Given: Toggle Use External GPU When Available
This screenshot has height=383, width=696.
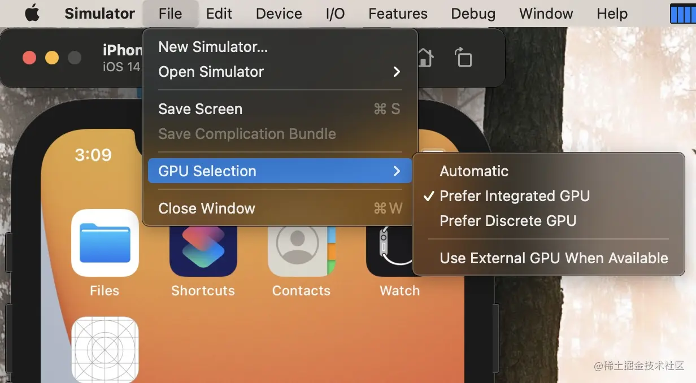Looking at the screenshot, I should (x=549, y=258).
